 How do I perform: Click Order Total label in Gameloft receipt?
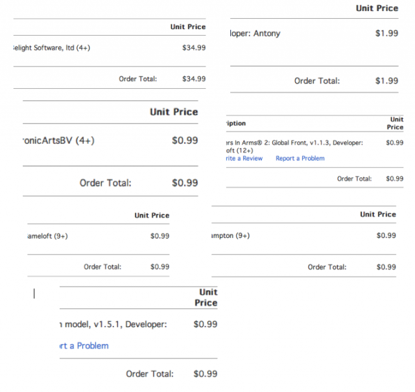[102, 266]
